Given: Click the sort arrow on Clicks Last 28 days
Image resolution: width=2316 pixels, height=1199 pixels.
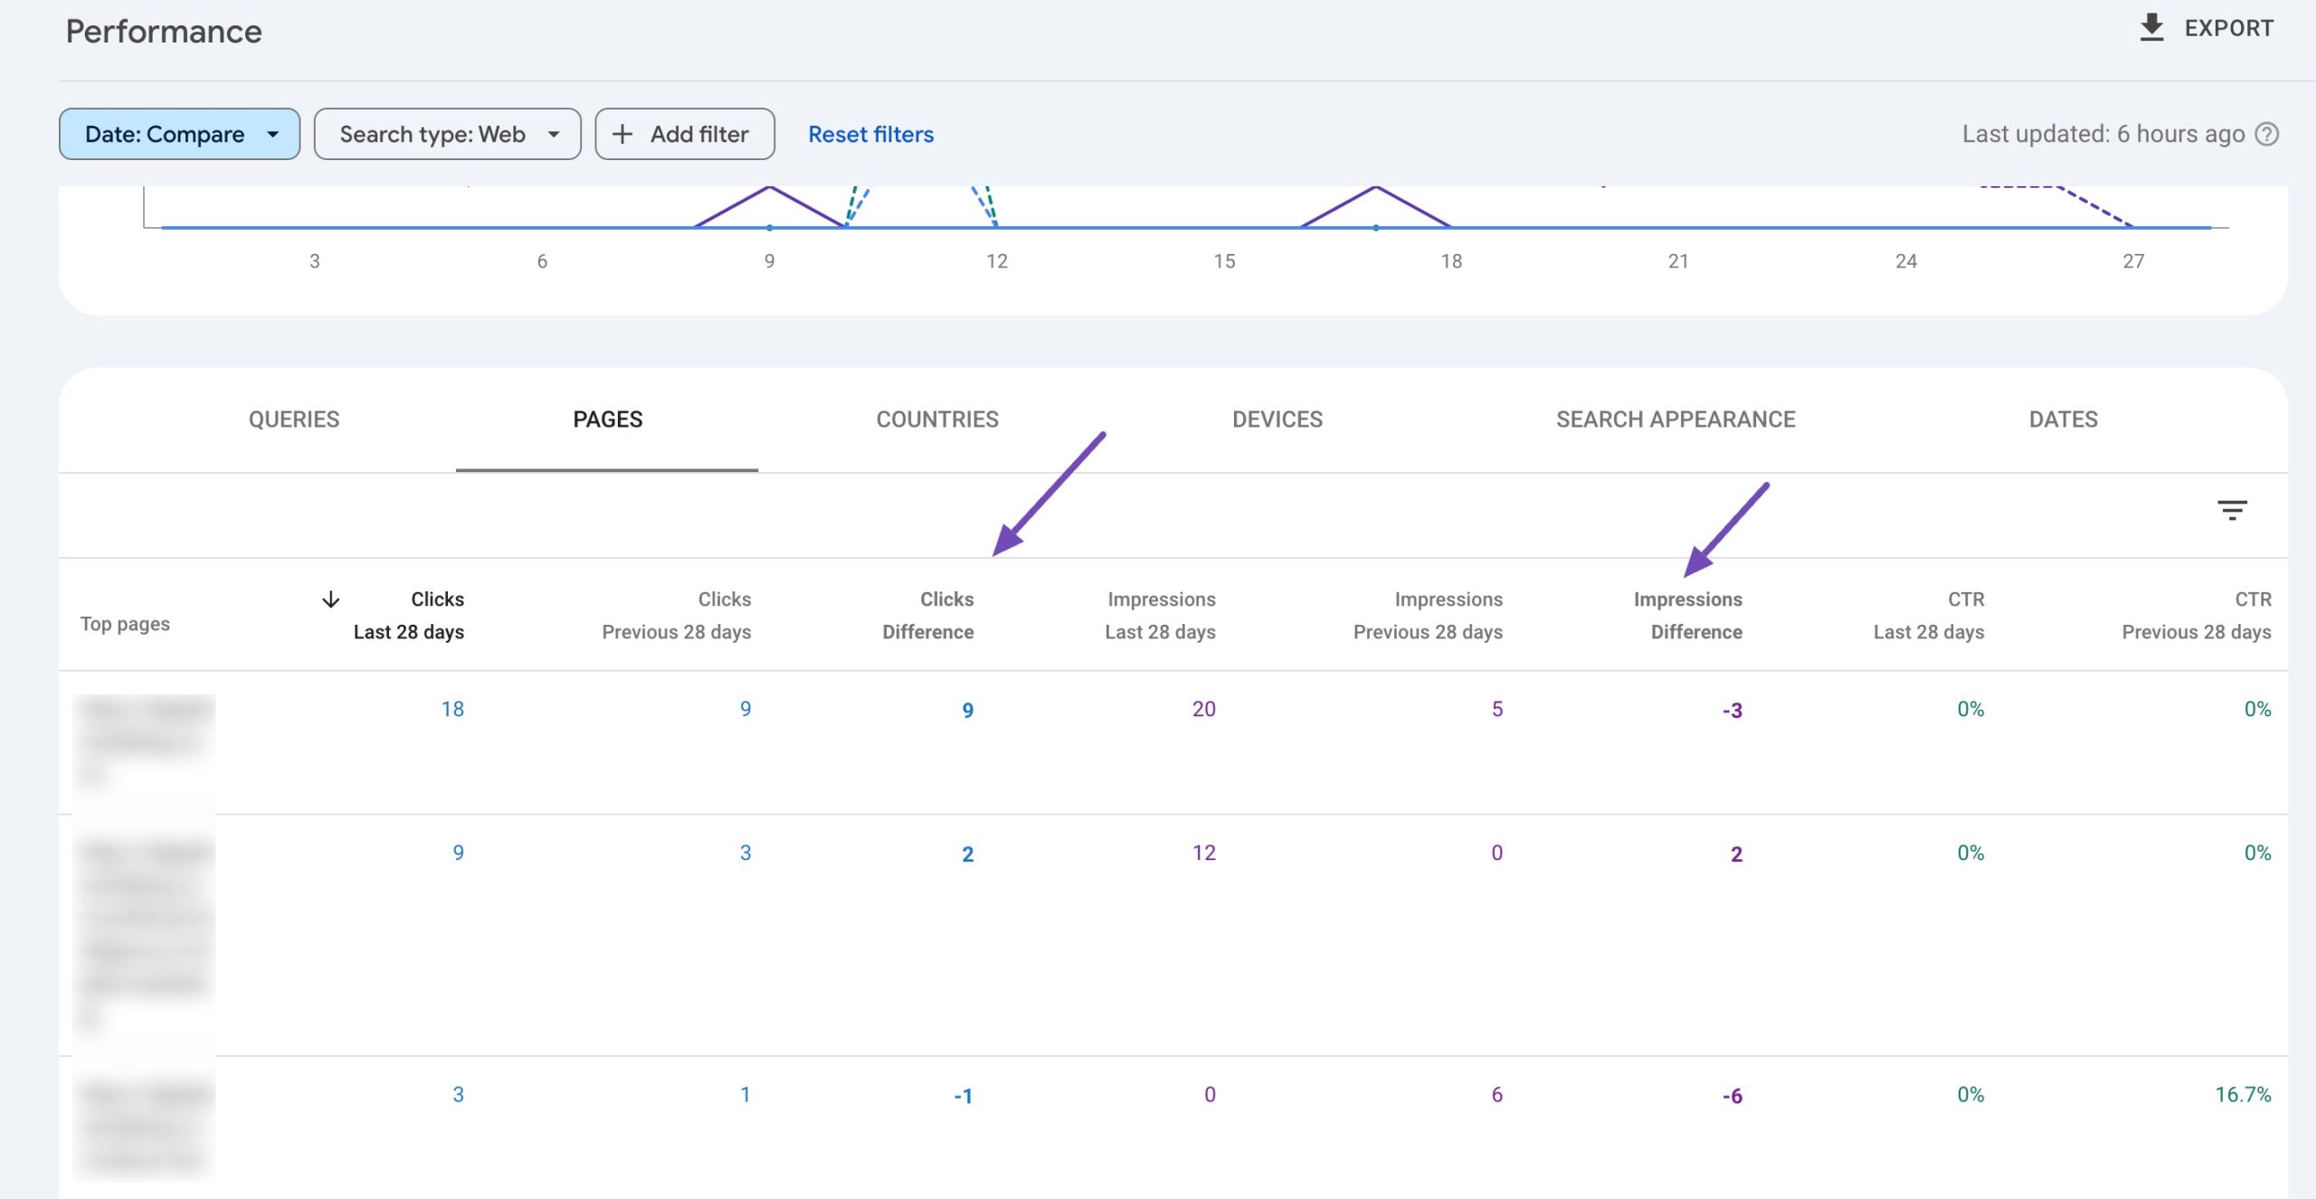Looking at the screenshot, I should (332, 599).
